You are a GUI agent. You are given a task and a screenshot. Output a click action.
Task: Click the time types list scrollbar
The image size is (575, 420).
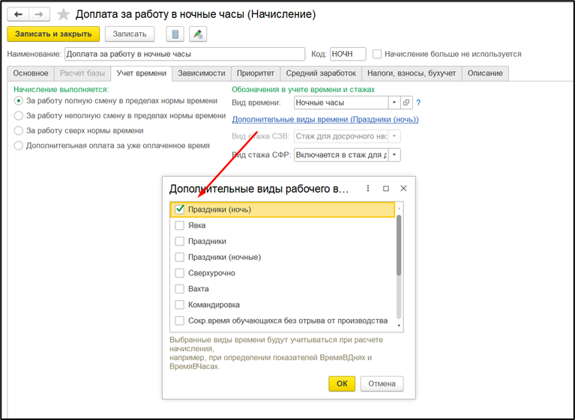point(399,247)
